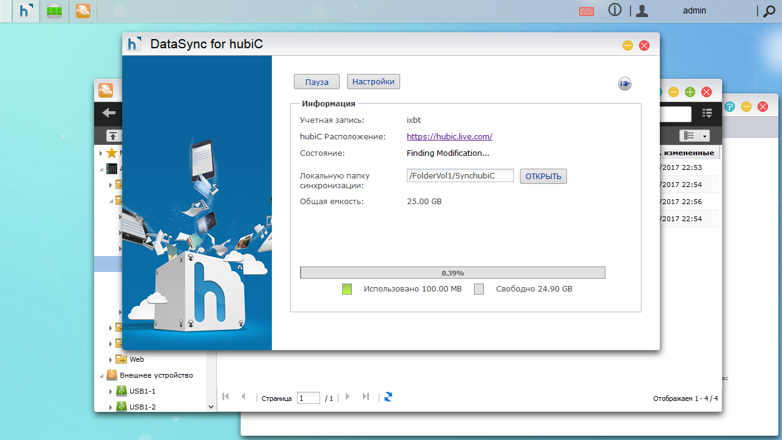Viewport: 782px width, 440px height.
Task: Collapse the NAS device tree node
Action: tap(101, 169)
